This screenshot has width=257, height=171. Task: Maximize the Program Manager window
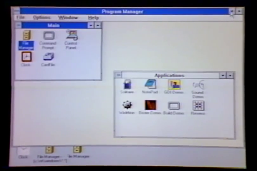(240, 11)
